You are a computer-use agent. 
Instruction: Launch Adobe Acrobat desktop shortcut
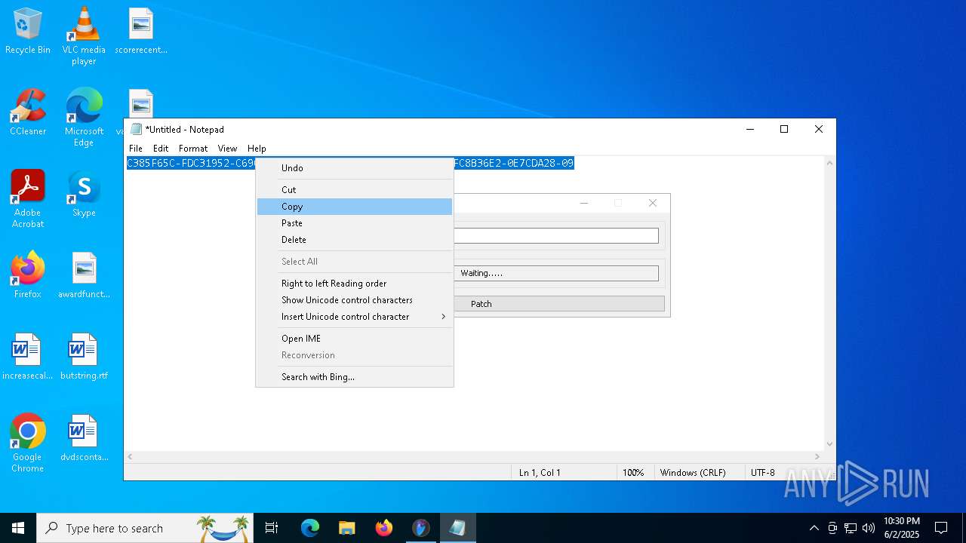[x=28, y=199]
